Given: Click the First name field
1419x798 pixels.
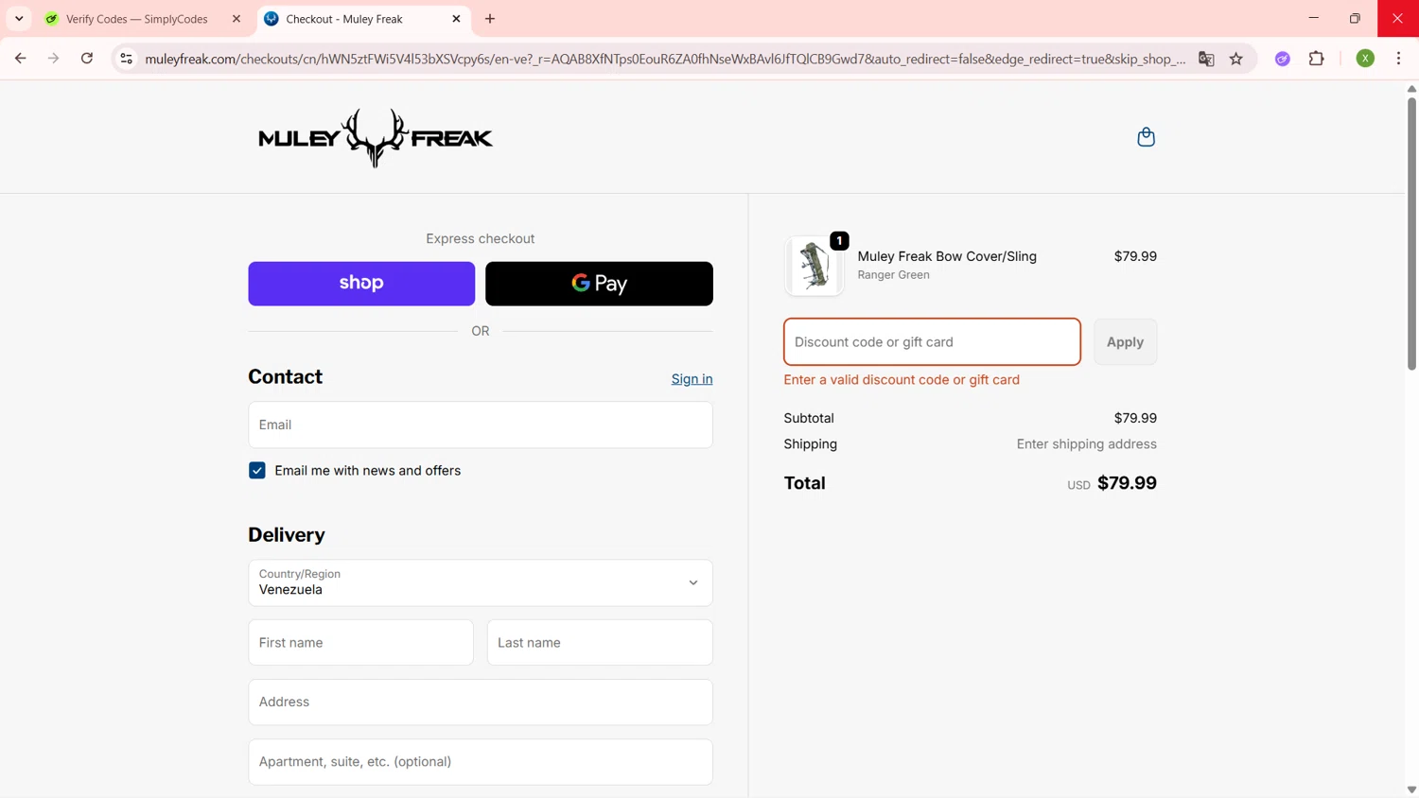Looking at the screenshot, I should (360, 643).
